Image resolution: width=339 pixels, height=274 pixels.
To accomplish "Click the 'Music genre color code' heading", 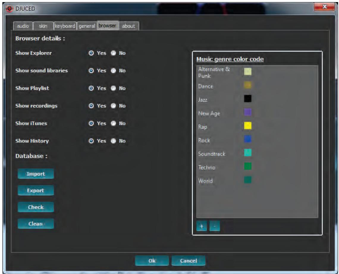I will [230, 59].
